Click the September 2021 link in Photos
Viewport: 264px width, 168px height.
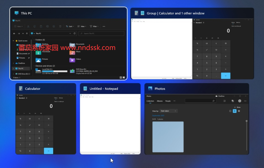(158, 116)
